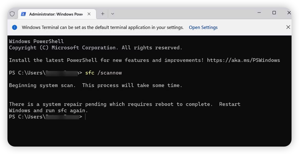Maximize the Windows Terminal window

[274, 13]
